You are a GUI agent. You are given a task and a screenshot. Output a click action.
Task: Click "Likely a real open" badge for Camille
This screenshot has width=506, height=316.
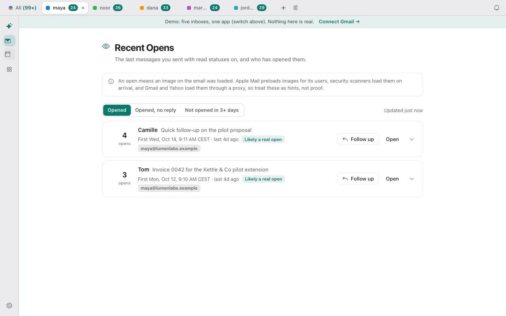pos(263,139)
